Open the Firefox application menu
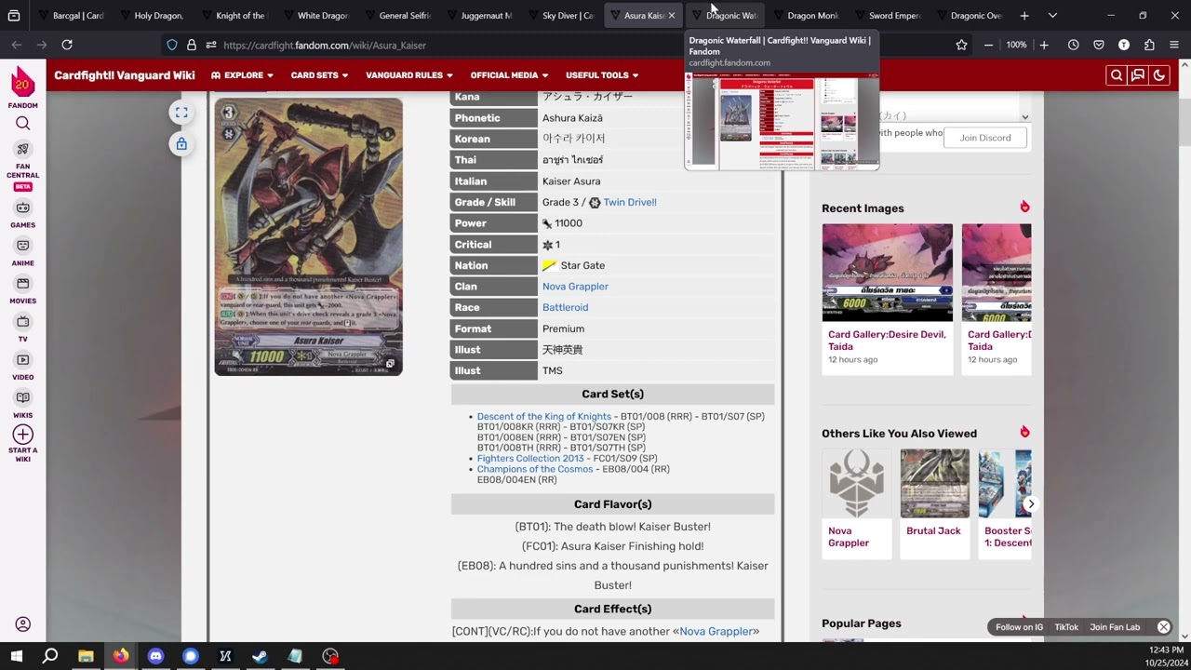 click(x=1174, y=45)
